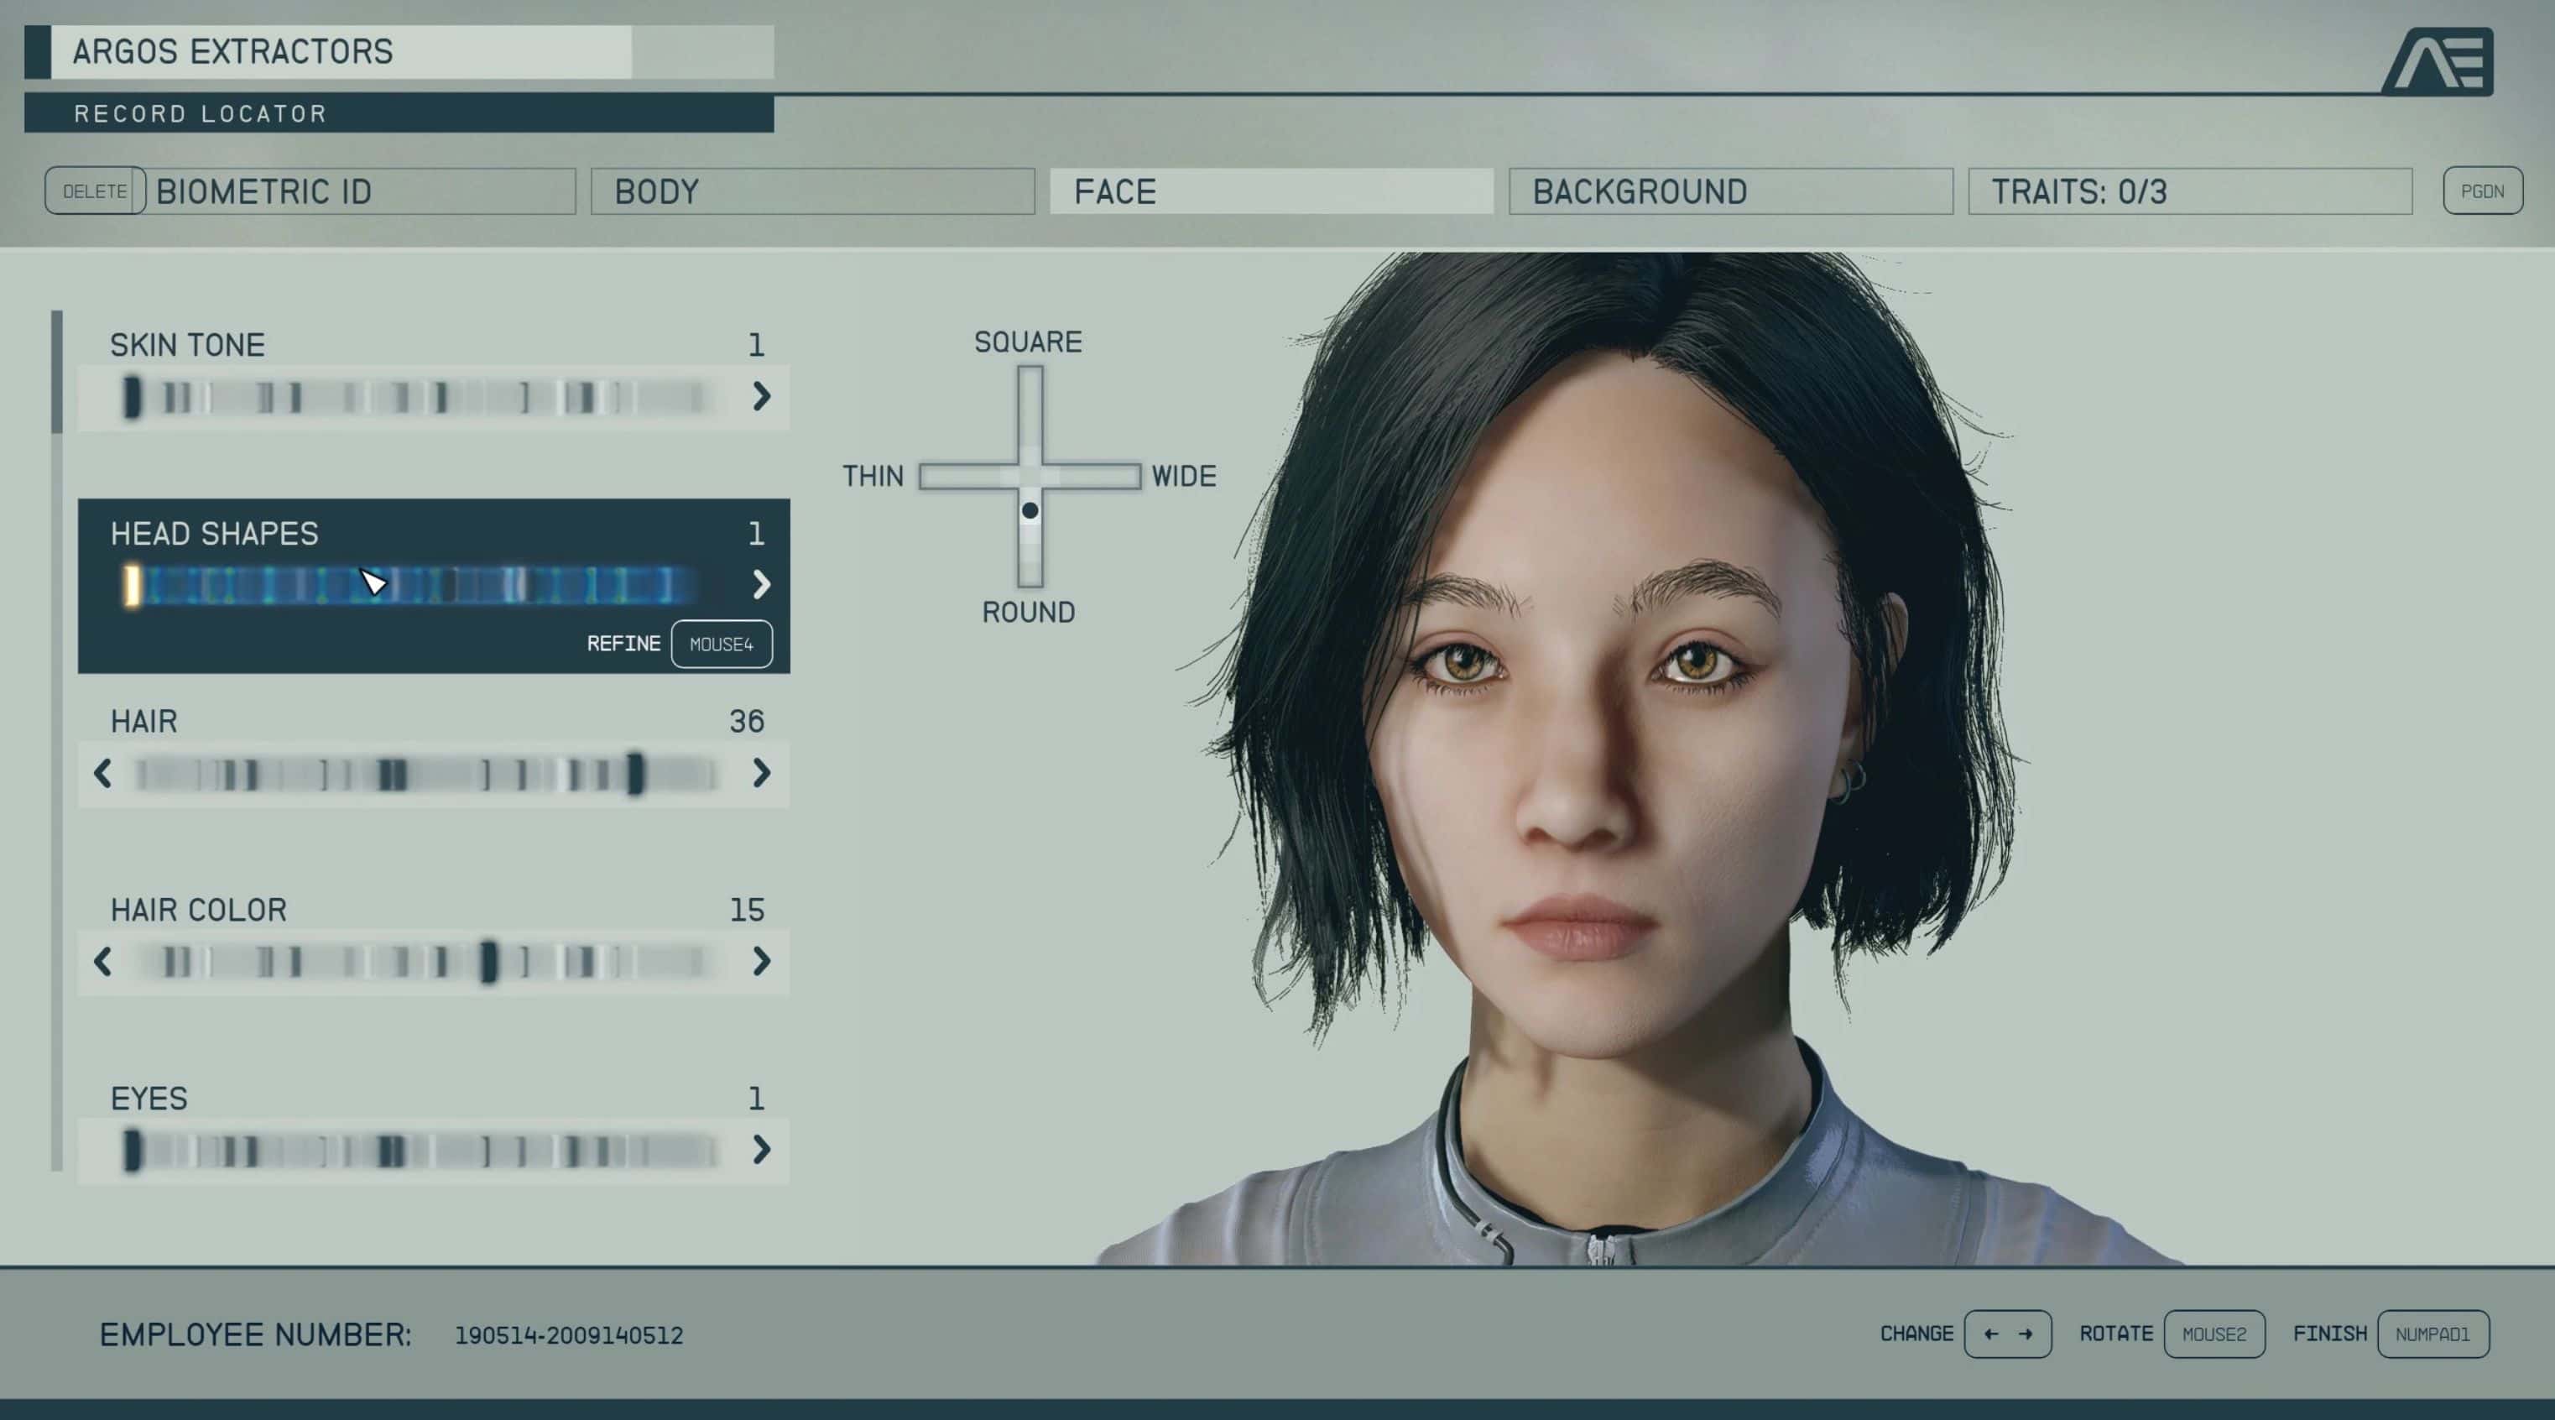This screenshot has height=1420, width=2555.
Task: Click the AE Argos Extractors logo
Action: tap(2440, 61)
